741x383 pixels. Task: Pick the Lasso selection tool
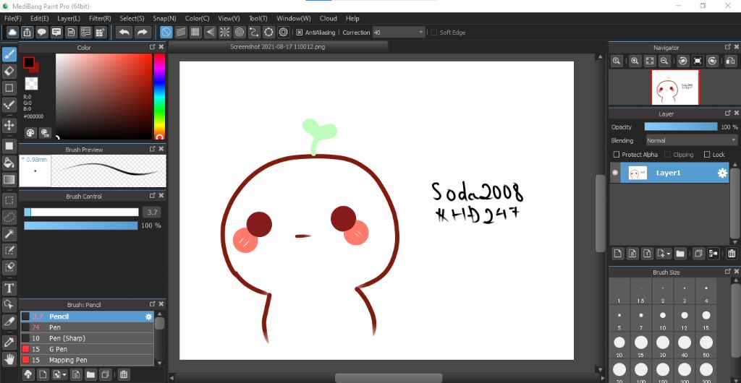(9, 217)
